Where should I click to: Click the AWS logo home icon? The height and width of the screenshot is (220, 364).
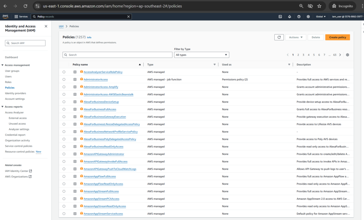tap(5, 16)
